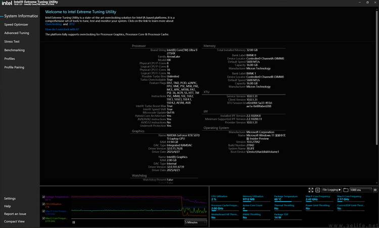
Task: Pause the graph playback
Action: point(74,222)
